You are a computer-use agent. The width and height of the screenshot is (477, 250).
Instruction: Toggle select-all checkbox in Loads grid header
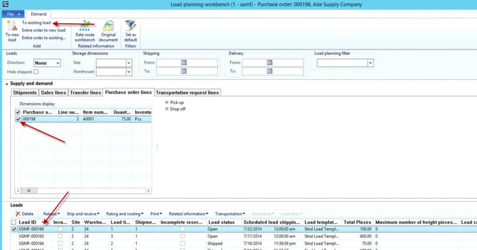point(14,223)
